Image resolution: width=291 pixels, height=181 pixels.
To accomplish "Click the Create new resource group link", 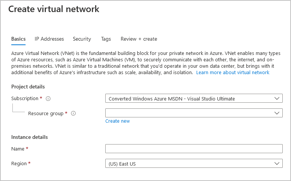I will (117, 121).
